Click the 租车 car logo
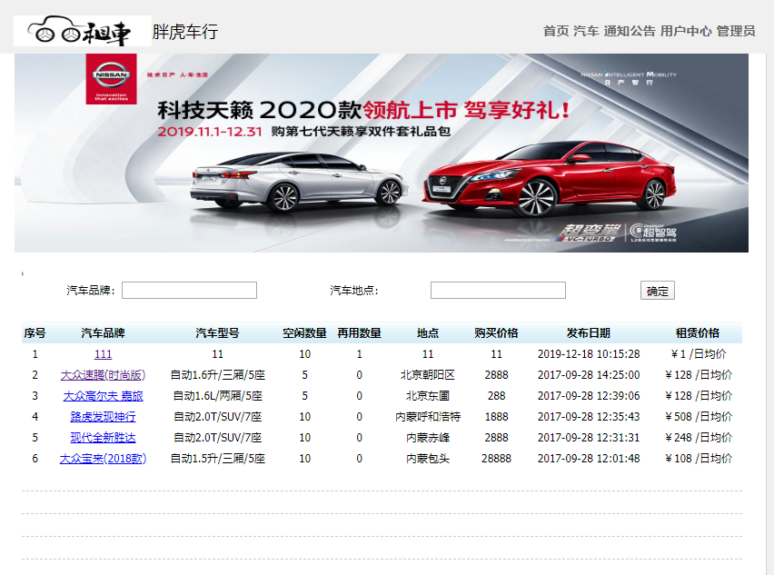The width and height of the screenshot is (774, 575). pos(83,31)
